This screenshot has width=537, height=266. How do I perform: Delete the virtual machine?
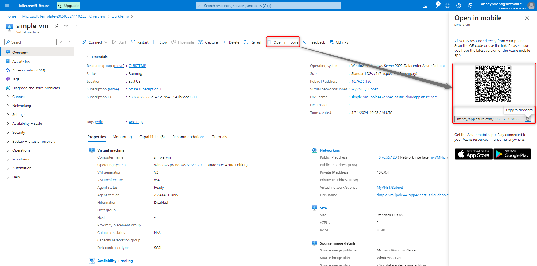pos(231,42)
